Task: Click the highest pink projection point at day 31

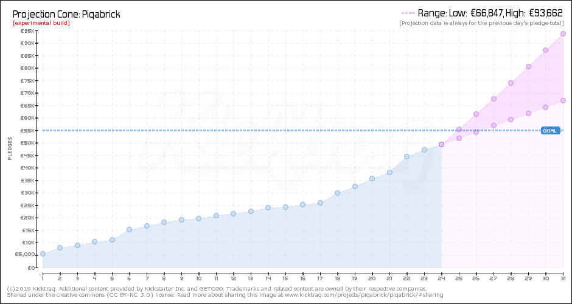Action: pos(563,33)
